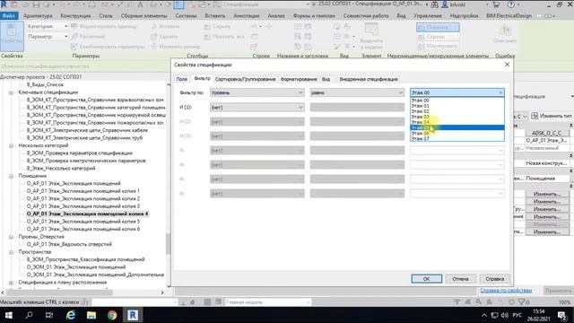Image resolution: width=574 pixels, height=323 pixels.
Task: Open Windows taskbar search
Action: [x=29, y=315]
